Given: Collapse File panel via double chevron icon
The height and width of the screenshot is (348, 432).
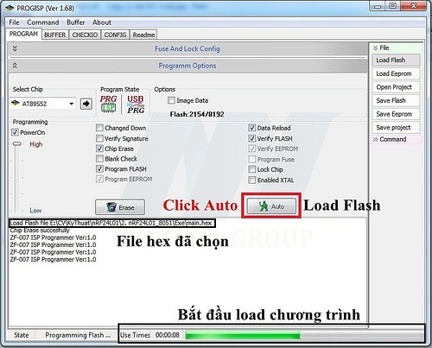Looking at the screenshot, I should 375,47.
